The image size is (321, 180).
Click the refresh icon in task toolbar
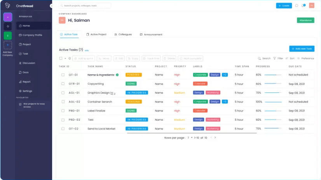coord(70,59)
